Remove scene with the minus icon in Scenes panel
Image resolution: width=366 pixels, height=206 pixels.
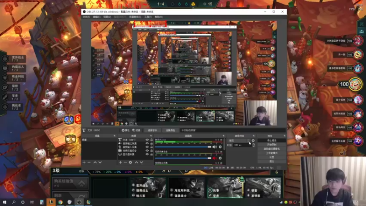point(89,163)
